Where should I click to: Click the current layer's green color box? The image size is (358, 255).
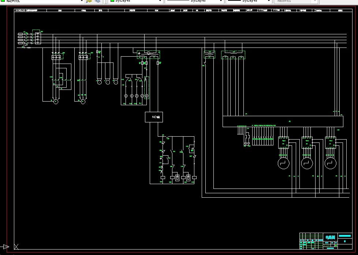[3, 1]
